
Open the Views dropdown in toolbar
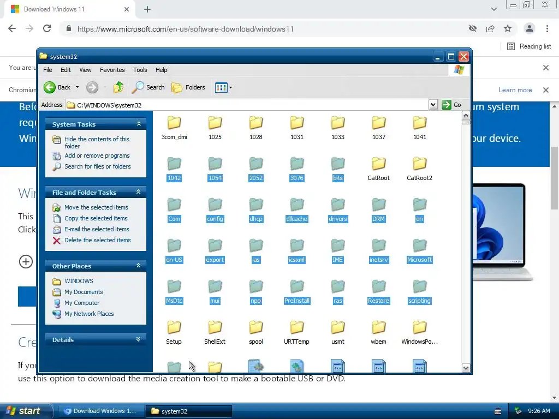point(223,87)
